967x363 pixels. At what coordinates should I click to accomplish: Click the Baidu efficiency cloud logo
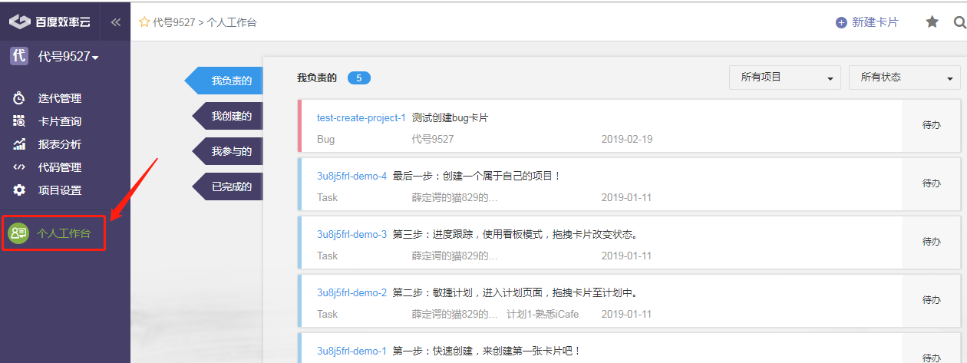point(50,21)
